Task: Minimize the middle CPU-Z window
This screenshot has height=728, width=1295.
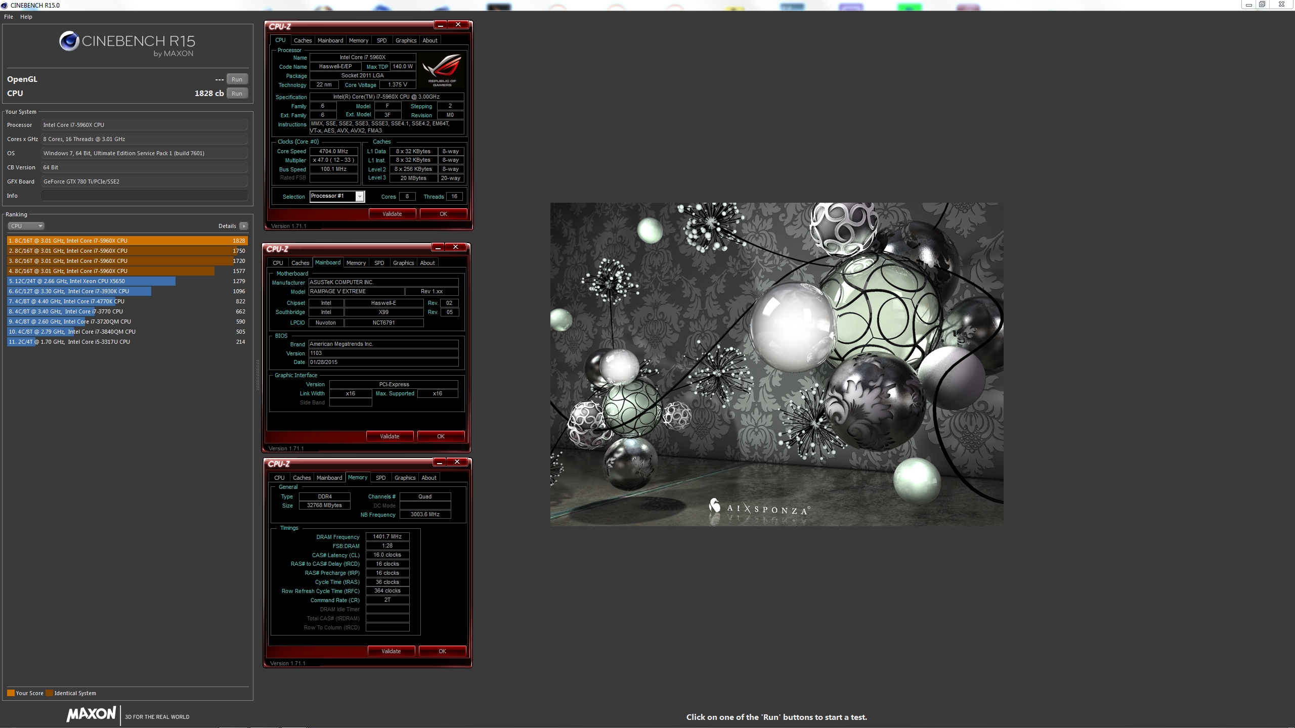Action: tap(438, 247)
